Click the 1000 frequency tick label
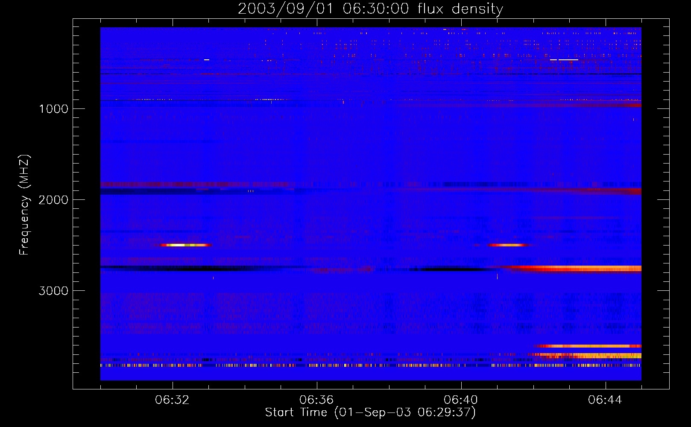This screenshot has height=427, width=691. tap(54, 109)
